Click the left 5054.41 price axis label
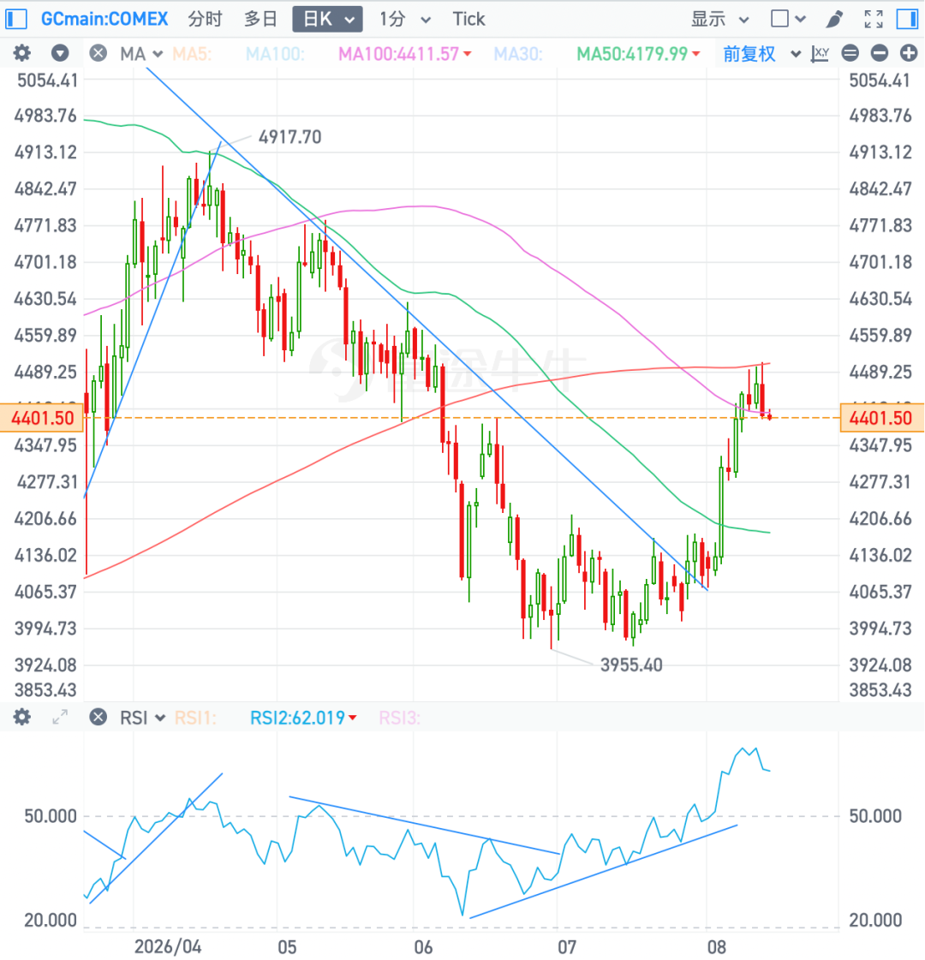The image size is (925, 960). [47, 80]
